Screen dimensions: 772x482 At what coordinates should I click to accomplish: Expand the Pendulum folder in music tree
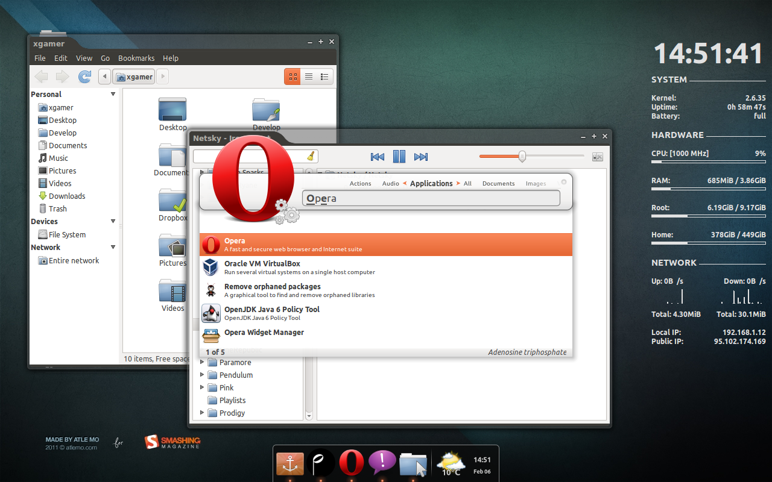[202, 375]
